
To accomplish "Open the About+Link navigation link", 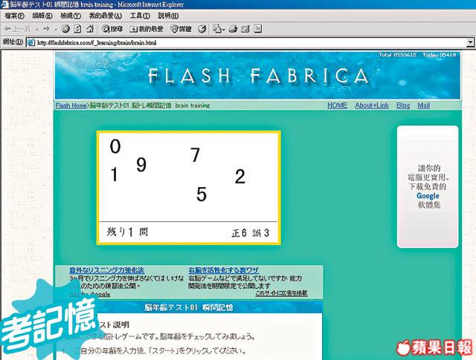I will click(372, 105).
